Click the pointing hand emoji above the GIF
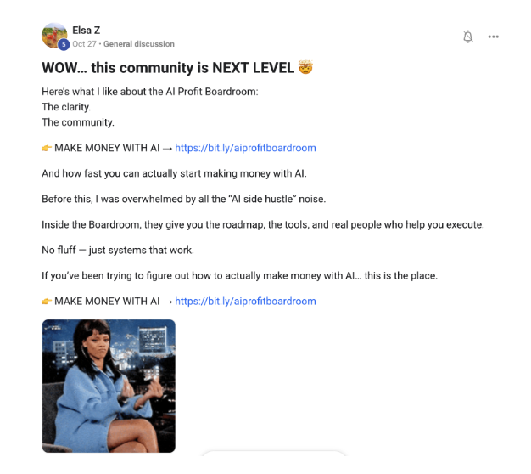 click(47, 301)
